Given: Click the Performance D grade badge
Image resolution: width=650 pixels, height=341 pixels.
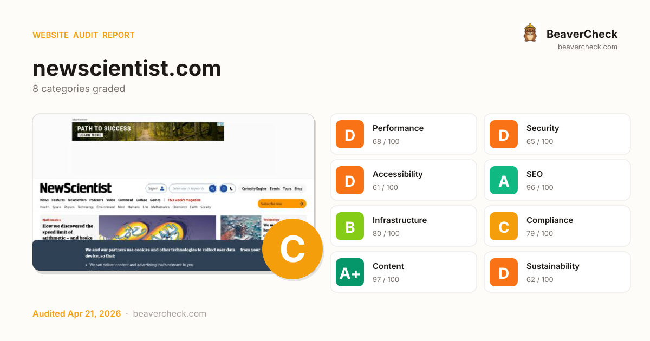Looking at the screenshot, I should coord(349,134).
